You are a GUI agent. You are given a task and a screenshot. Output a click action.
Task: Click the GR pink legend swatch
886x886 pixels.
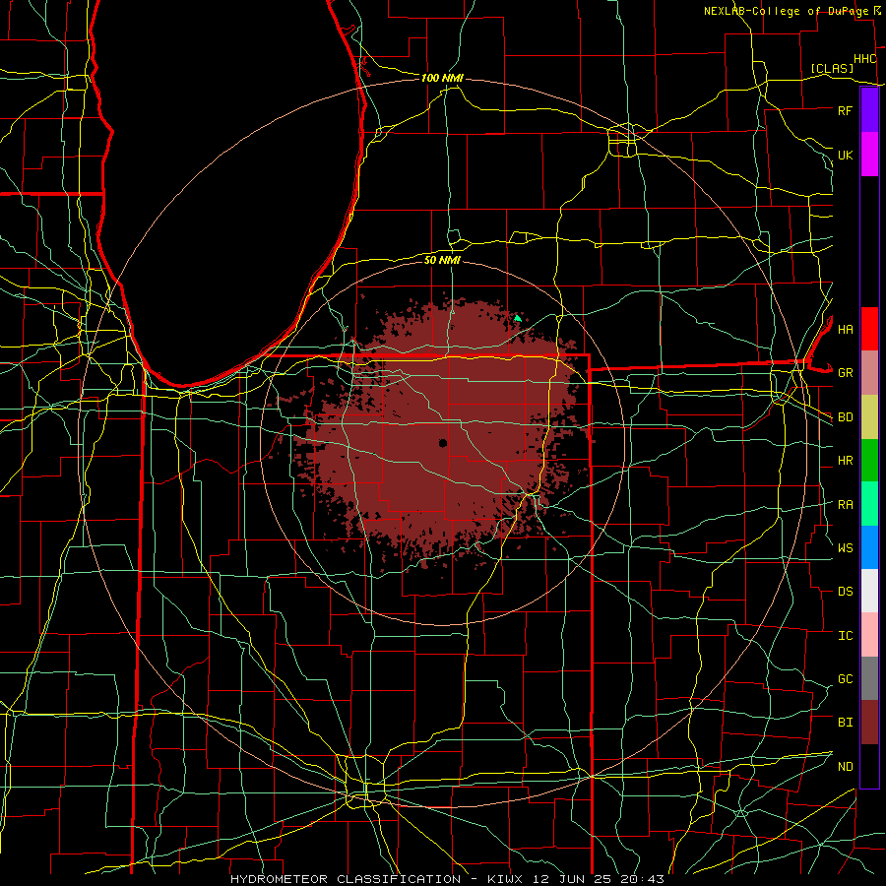(x=869, y=373)
